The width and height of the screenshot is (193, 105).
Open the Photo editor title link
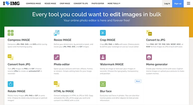click(62, 64)
